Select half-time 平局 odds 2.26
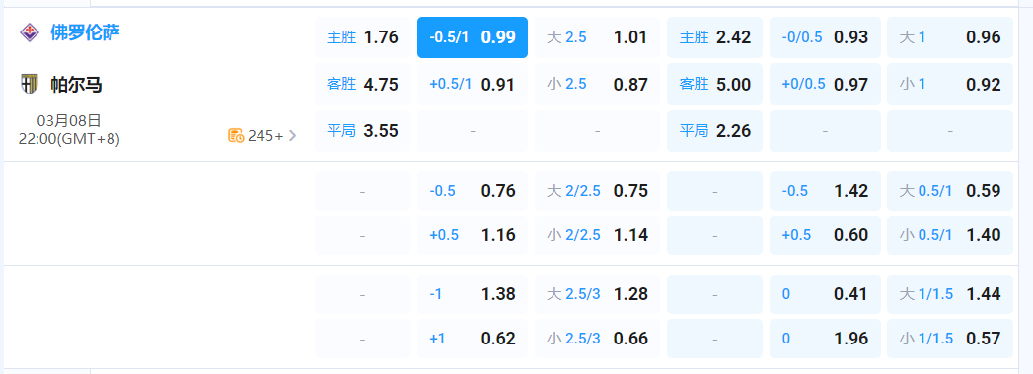 point(714,131)
